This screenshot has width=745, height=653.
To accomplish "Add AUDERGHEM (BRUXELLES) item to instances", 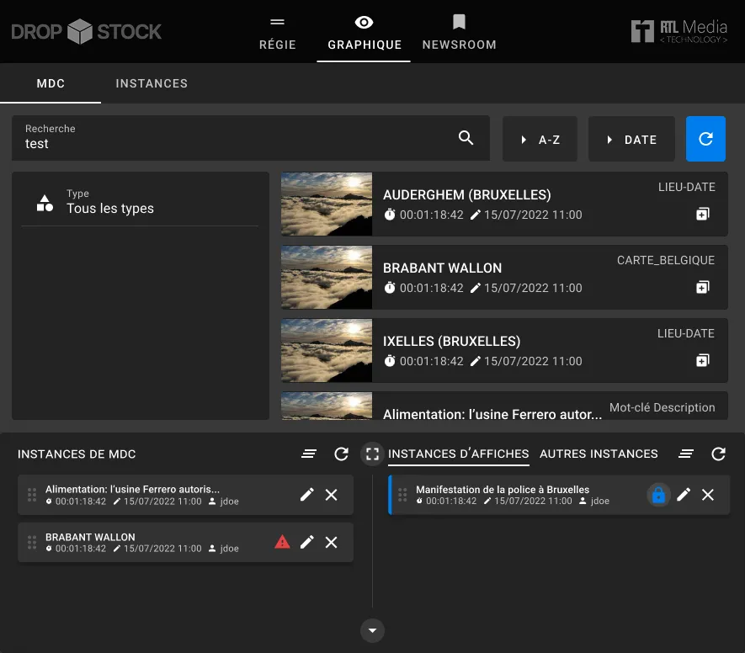I will point(702,215).
